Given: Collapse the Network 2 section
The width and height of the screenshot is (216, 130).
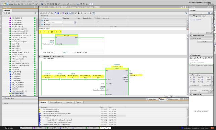Looking at the screenshot, I should (x=40, y=56).
